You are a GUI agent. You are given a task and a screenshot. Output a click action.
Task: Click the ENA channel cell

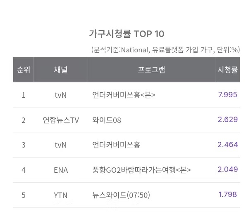tap(61, 170)
